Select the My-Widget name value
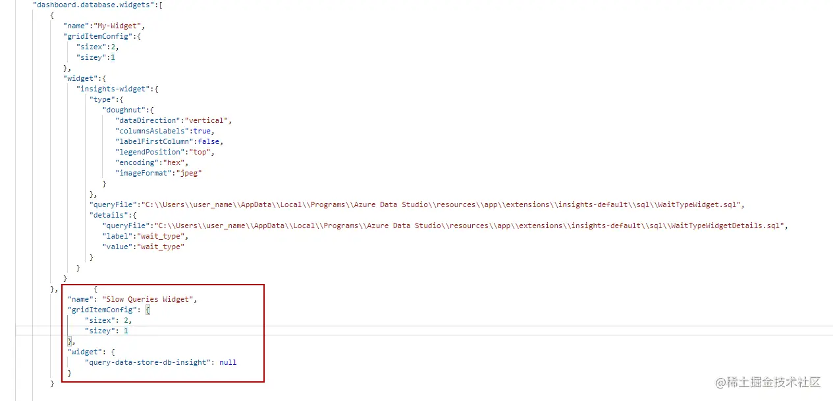833x401 pixels. [119, 26]
